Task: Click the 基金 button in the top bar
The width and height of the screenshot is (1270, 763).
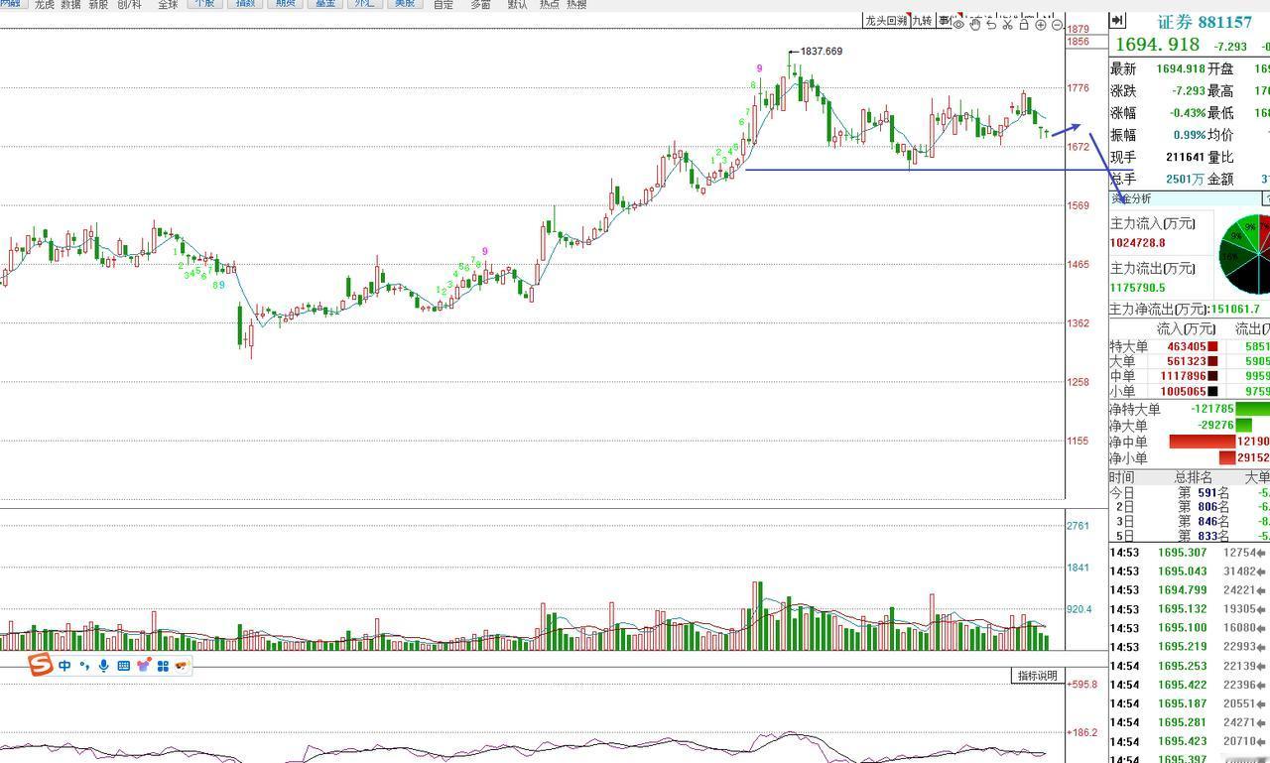Action: 325,4
